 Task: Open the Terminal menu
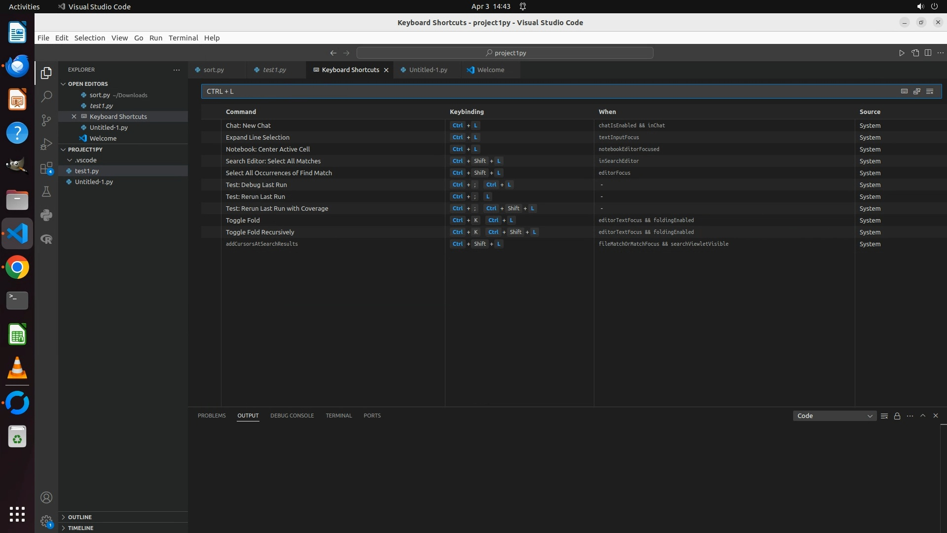183,38
